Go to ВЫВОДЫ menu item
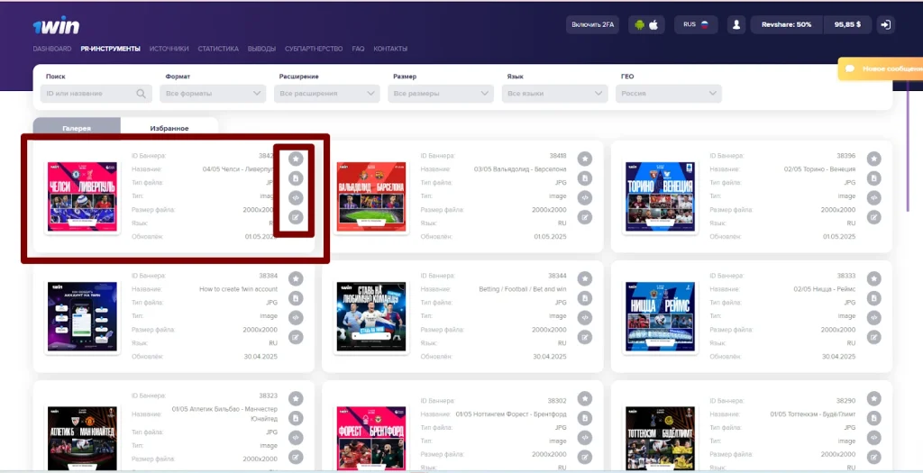 [x=262, y=49]
